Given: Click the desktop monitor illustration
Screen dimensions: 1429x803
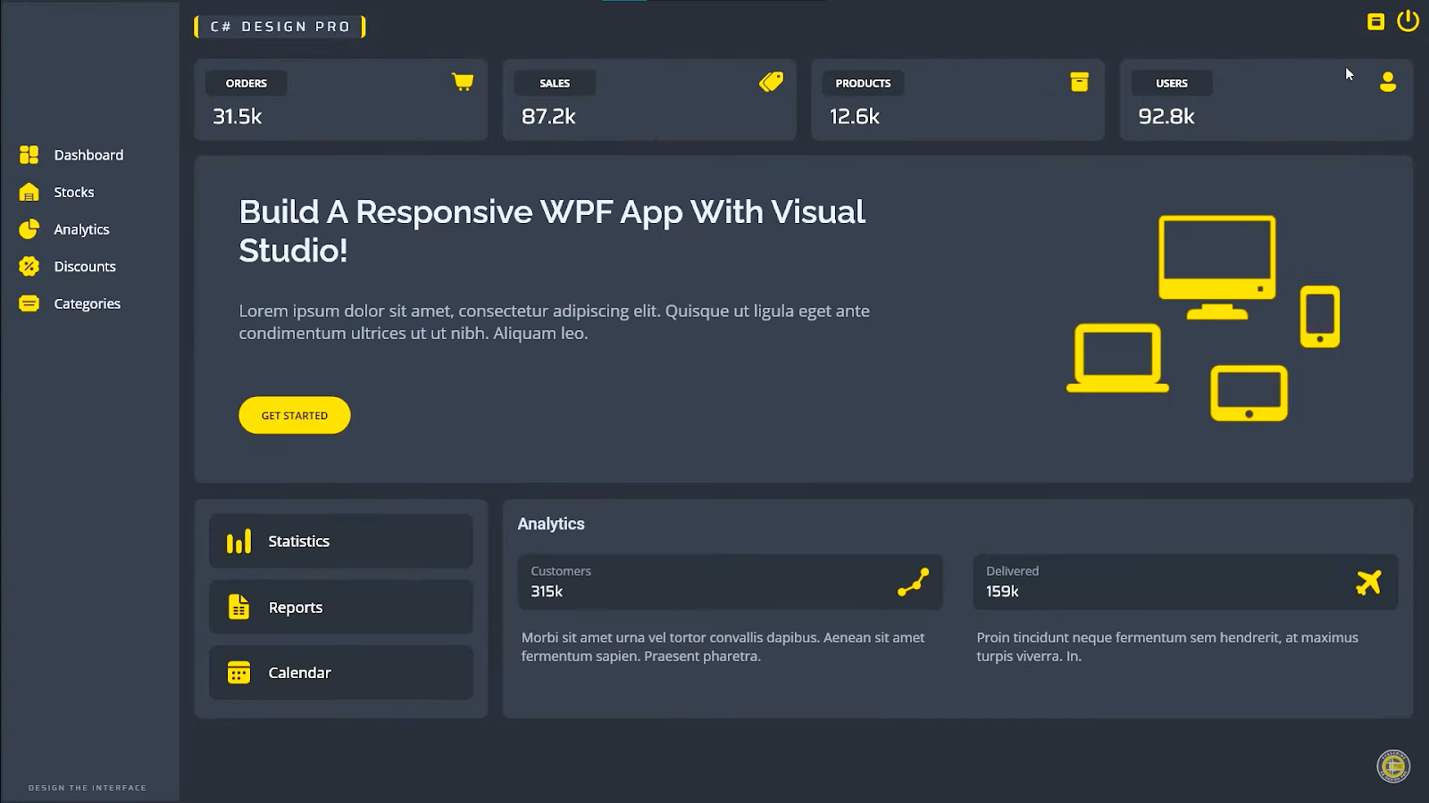Looking at the screenshot, I should pos(1216,267).
